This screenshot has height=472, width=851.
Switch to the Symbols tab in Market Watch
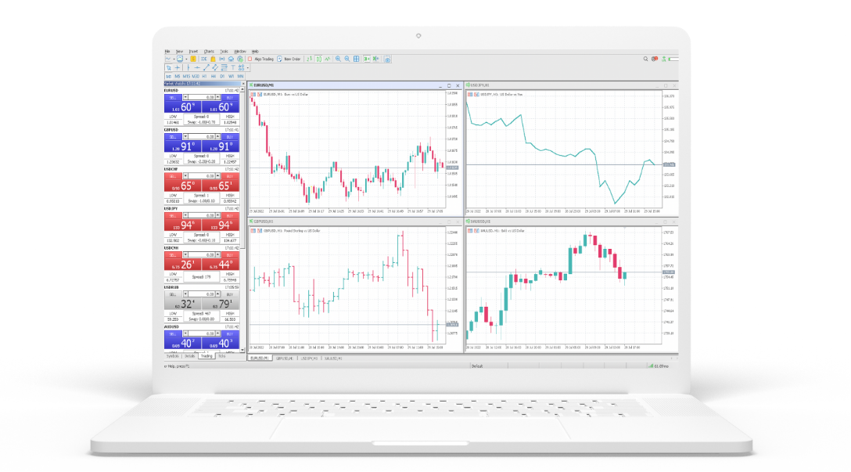172,356
